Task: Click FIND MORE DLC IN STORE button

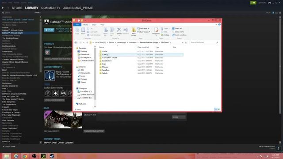Action: coord(94,131)
